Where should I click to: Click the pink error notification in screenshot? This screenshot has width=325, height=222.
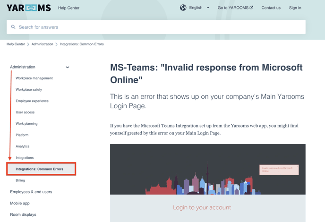[279, 170]
